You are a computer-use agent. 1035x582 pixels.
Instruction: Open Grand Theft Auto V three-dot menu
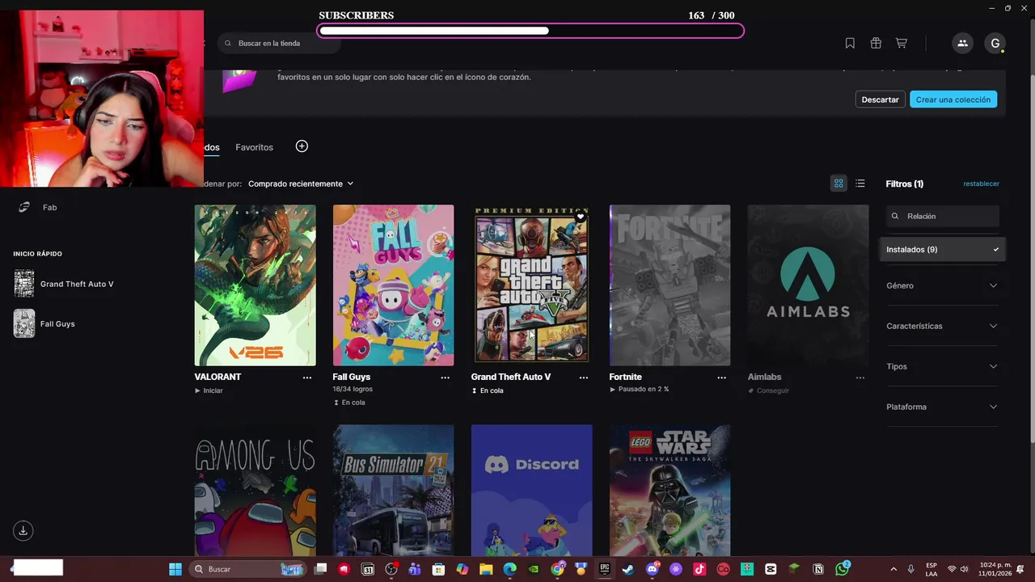point(584,377)
